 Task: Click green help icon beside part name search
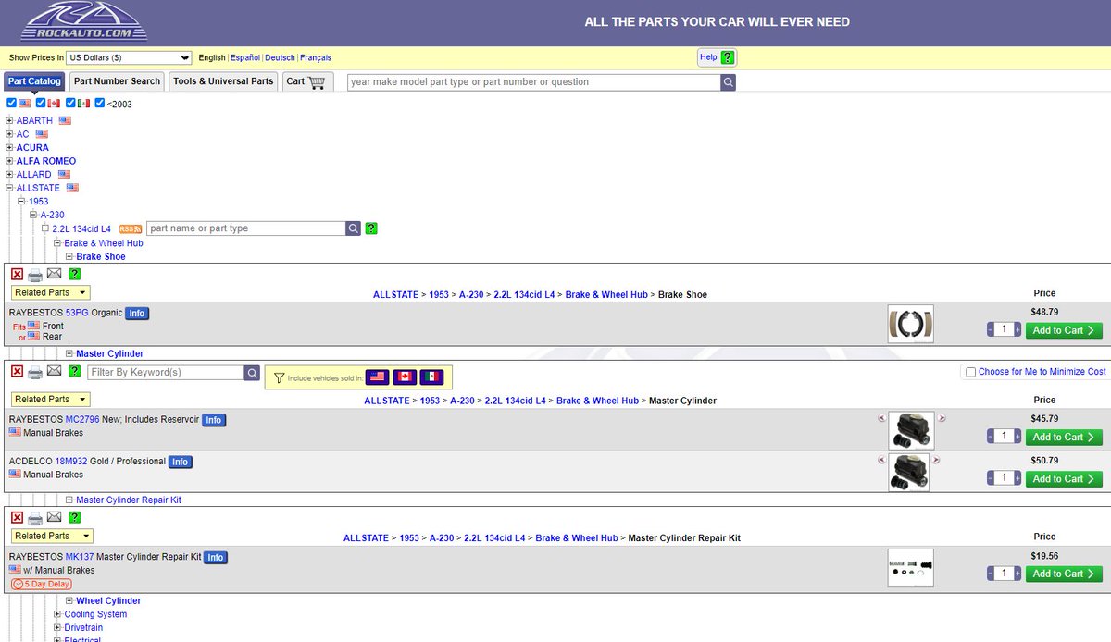pos(371,228)
